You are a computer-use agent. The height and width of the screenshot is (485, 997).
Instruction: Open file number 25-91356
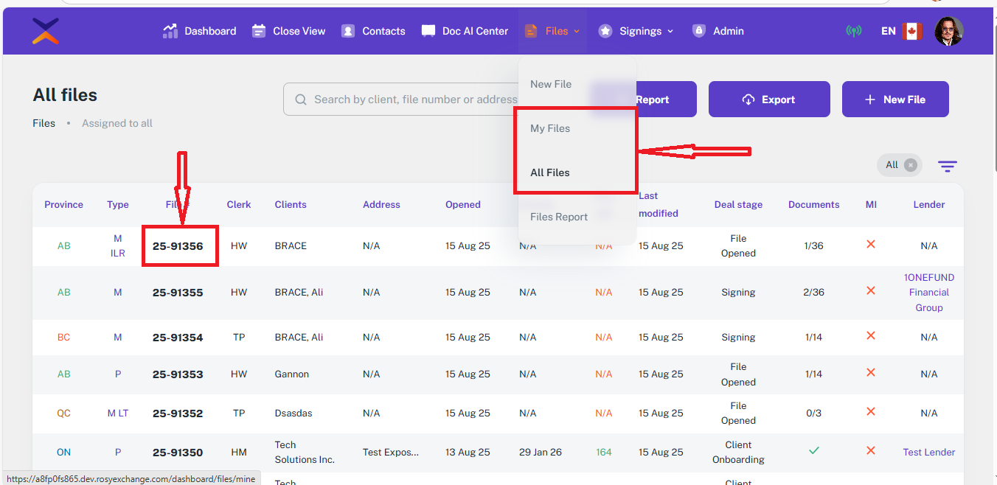pyautogui.click(x=178, y=246)
